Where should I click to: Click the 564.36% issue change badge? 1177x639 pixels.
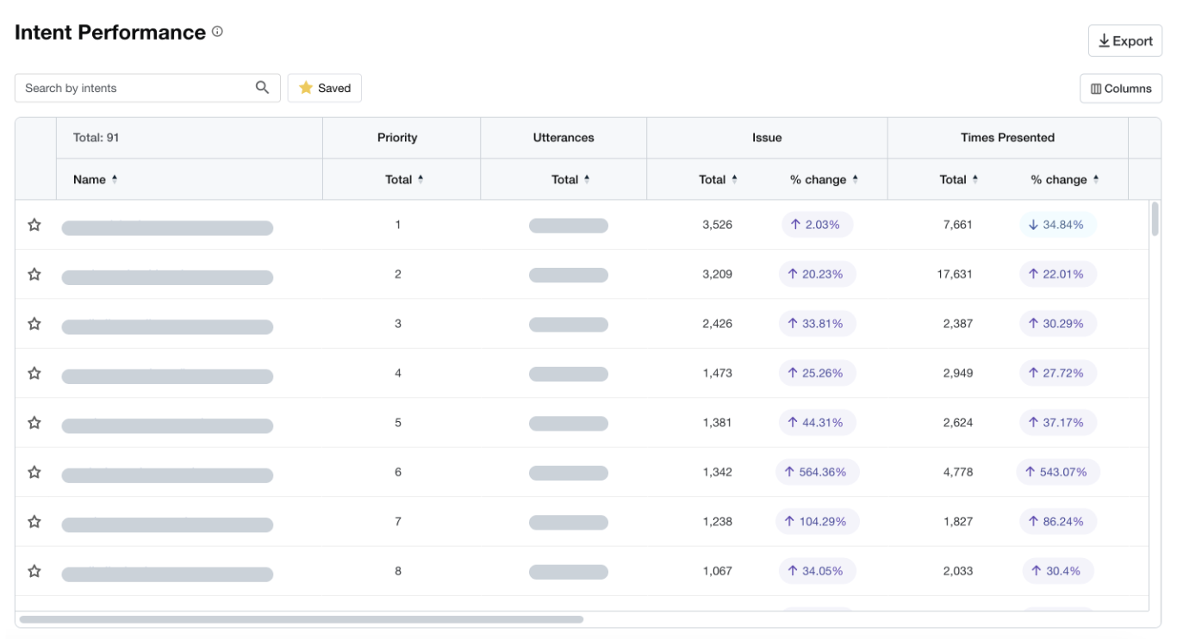coord(817,472)
